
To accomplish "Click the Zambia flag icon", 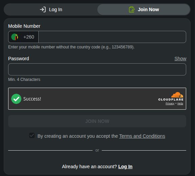I will (x=15, y=37).
